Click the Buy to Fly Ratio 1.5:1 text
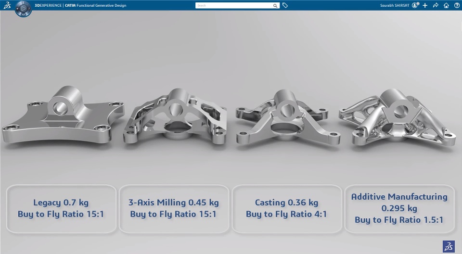 click(399, 220)
